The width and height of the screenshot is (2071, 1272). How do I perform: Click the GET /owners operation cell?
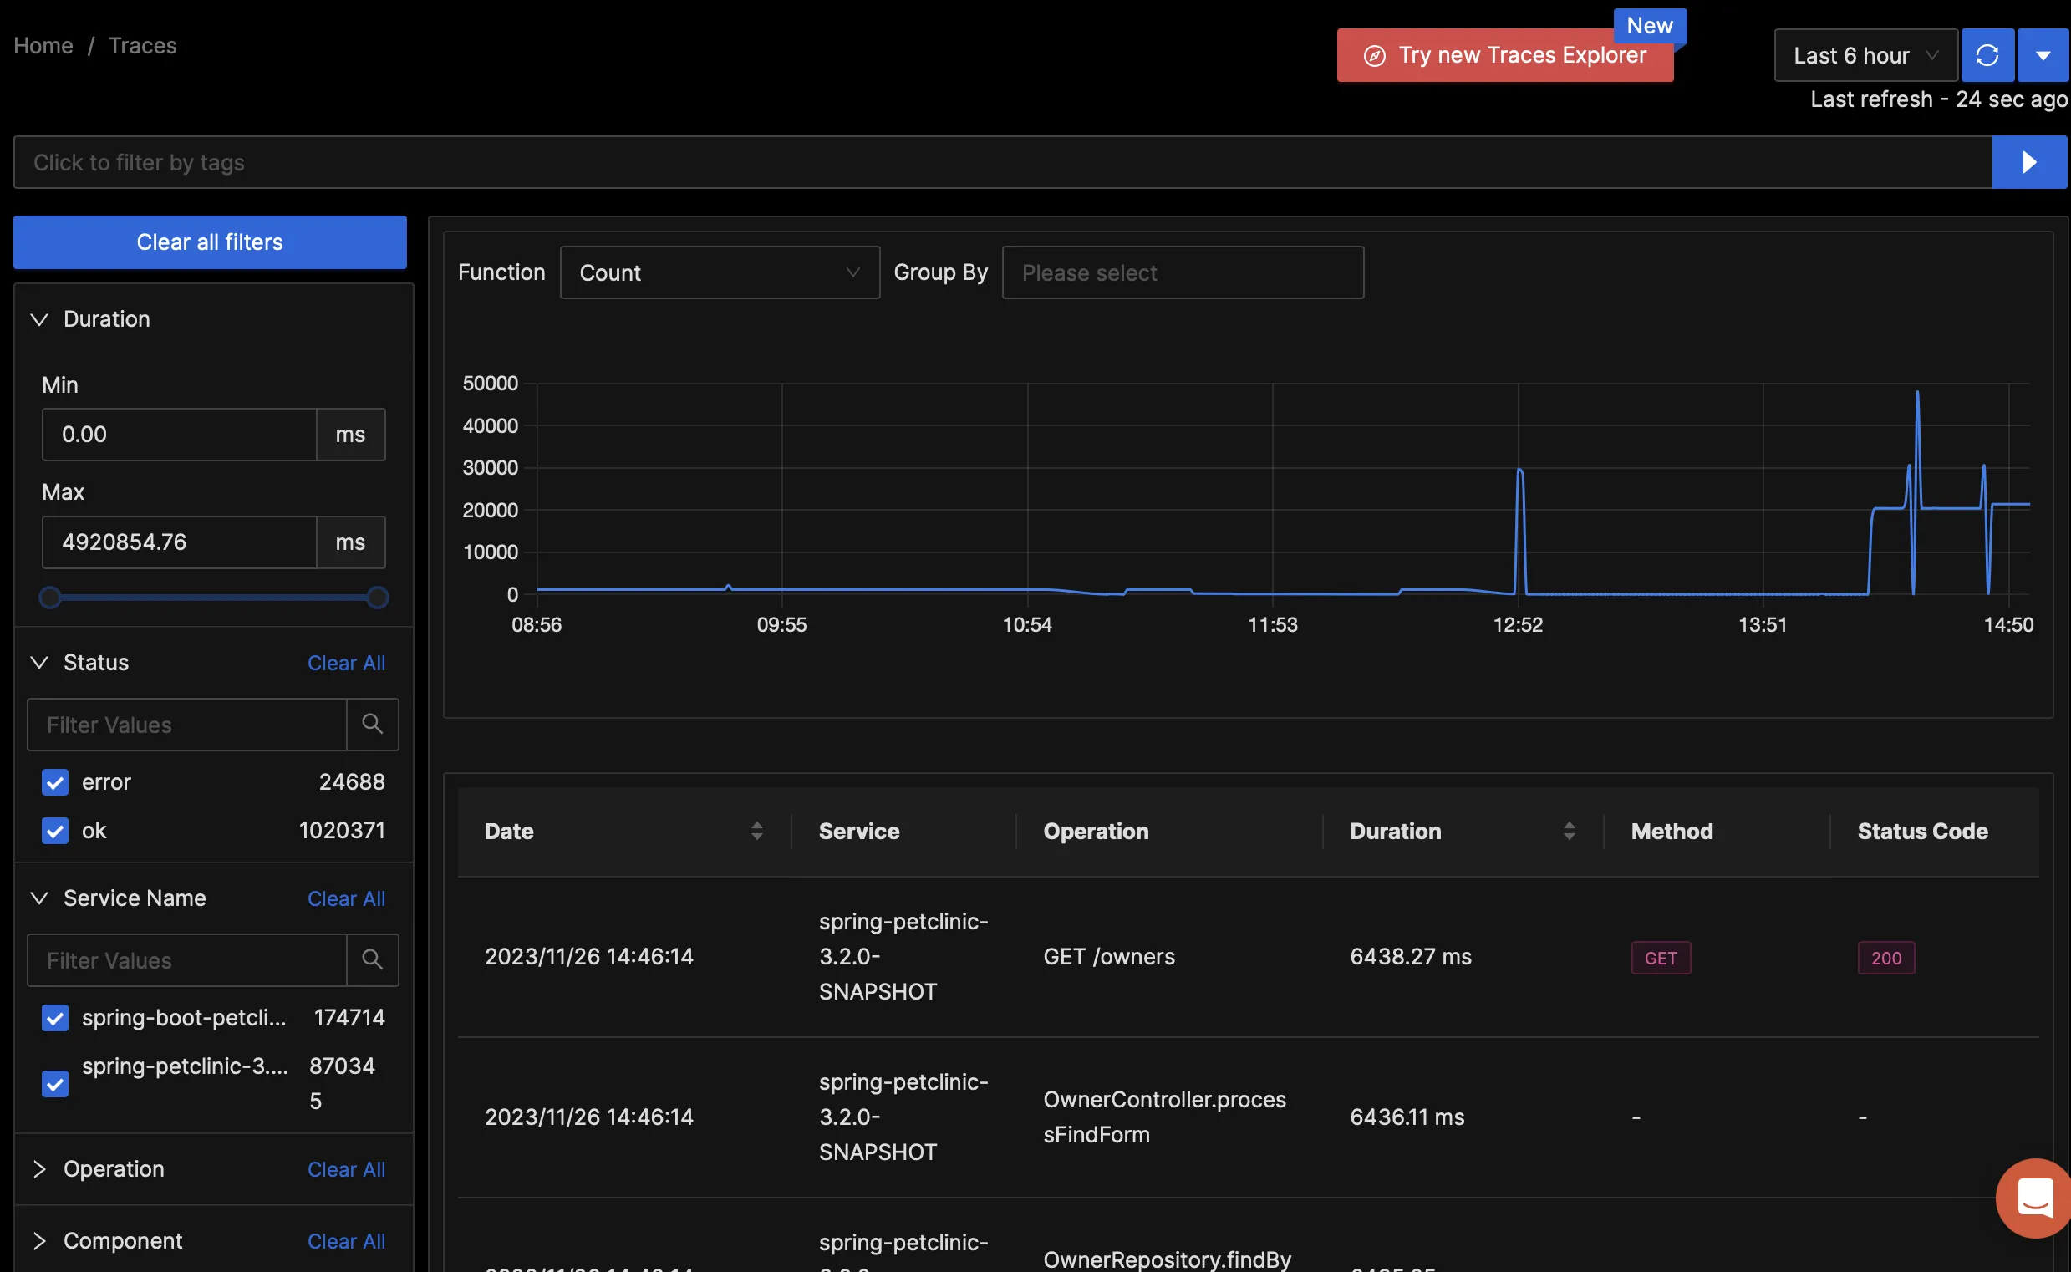click(x=1110, y=957)
